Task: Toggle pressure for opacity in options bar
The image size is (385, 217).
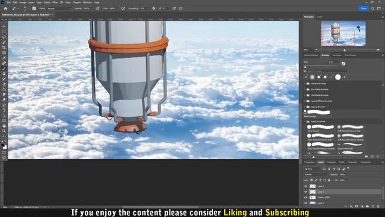Action: 97,8
